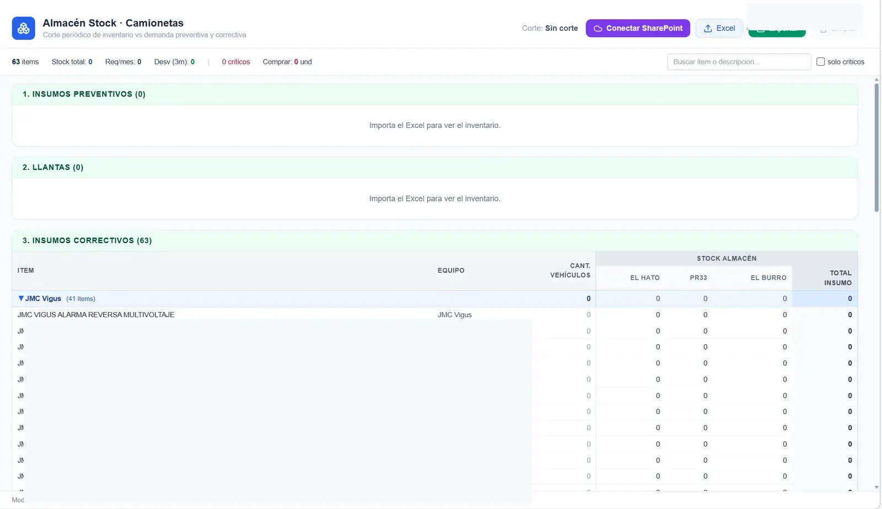Click the 63 items summary stat
The image size is (882, 509).
(x=25, y=62)
